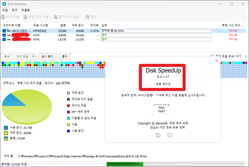The height and width of the screenshot is (167, 249).
Task: Click the Disk SpeedUp app icon in title bar
Action: click(x=4, y=4)
